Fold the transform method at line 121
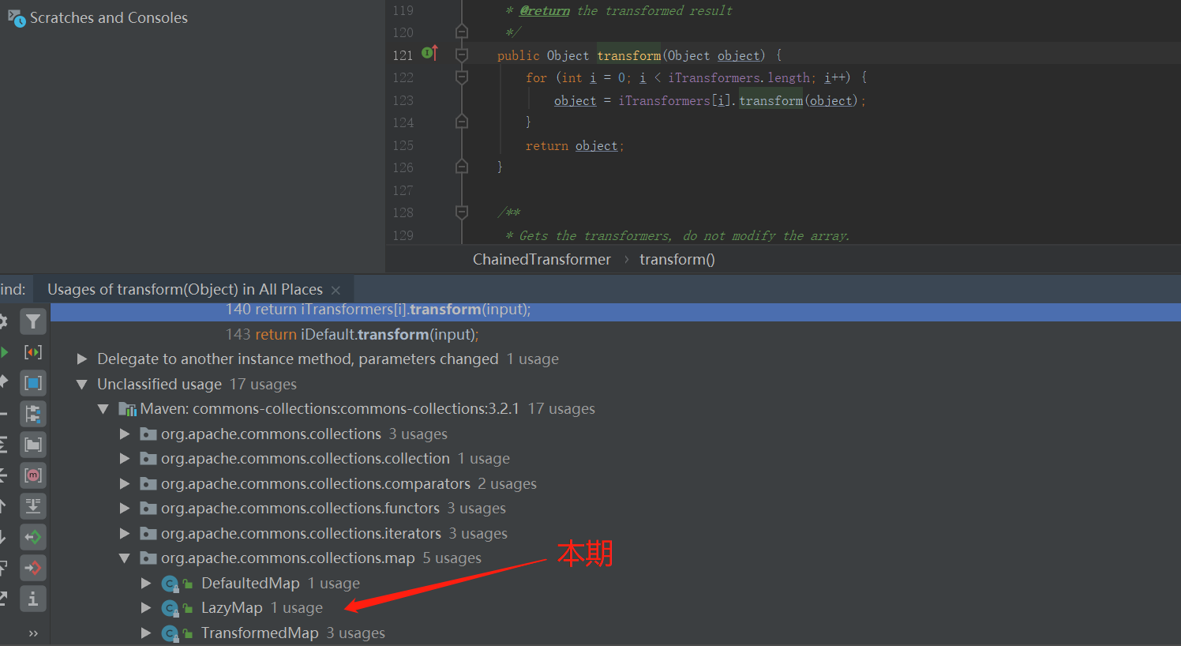This screenshot has width=1181, height=646. click(462, 55)
